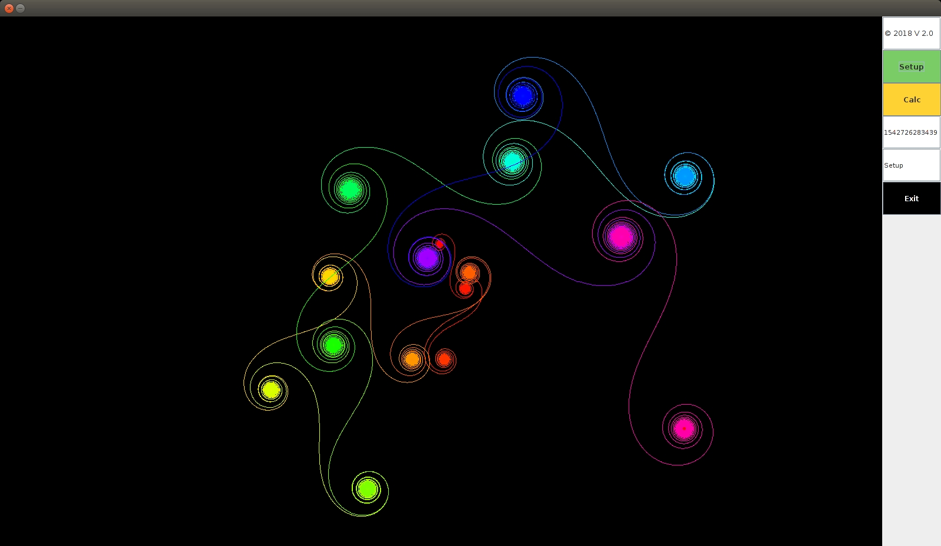Select the red-orange node right of orange node
The width and height of the screenshot is (941, 546).
point(444,359)
